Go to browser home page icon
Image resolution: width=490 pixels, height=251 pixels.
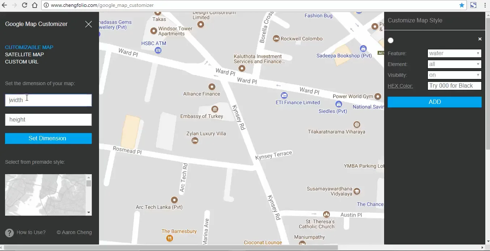tap(35, 5)
